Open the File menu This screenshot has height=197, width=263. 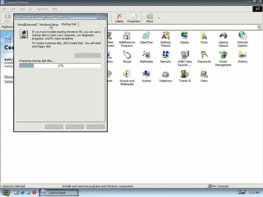click(4, 9)
